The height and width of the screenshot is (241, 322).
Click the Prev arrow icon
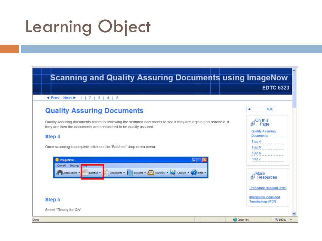(48, 98)
